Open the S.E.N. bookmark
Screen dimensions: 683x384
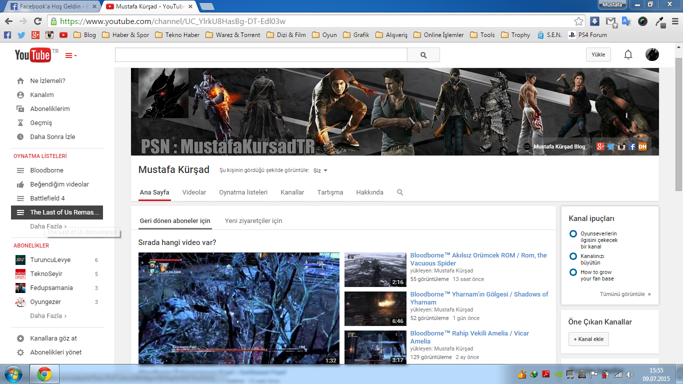[549, 35]
